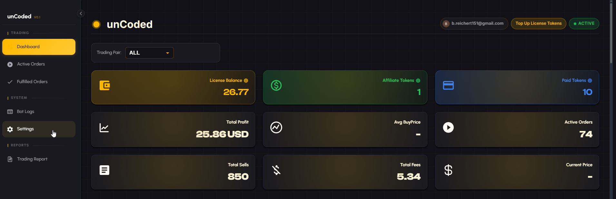Click the Total Profit chart icon

coord(104,128)
